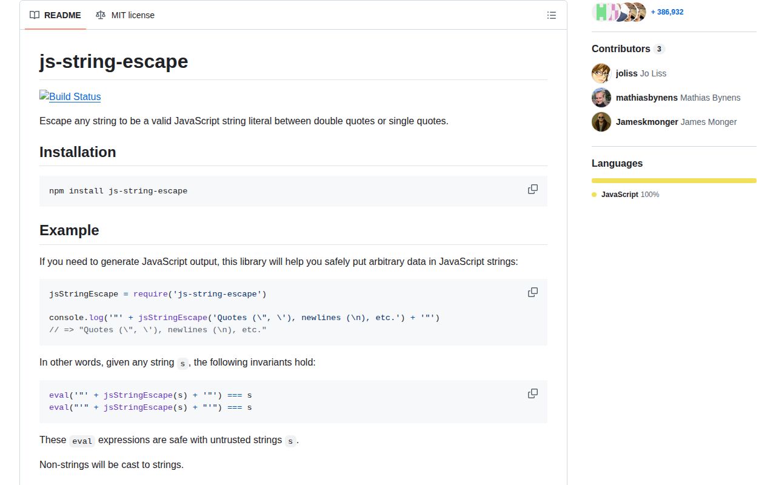The width and height of the screenshot is (776, 485).
Task: Open the README outline menu icon
Action: click(551, 15)
